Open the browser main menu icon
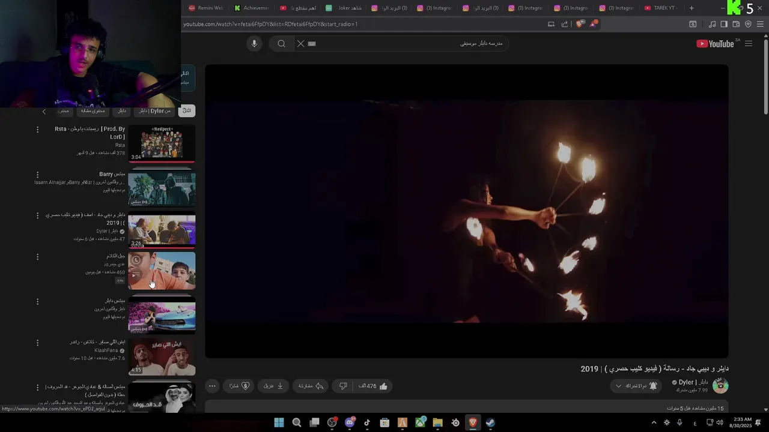769x432 pixels. 761,24
